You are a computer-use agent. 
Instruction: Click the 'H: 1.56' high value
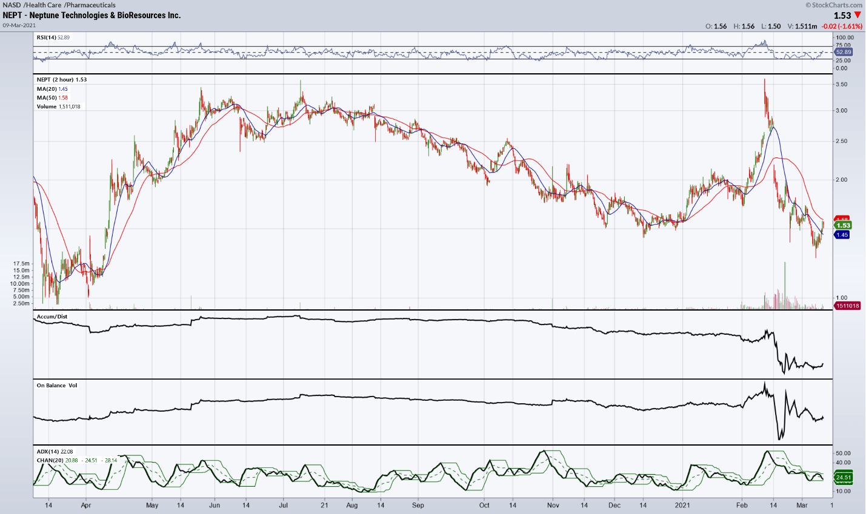(744, 26)
